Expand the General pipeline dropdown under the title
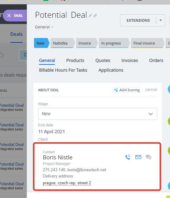170x198 pixels. (44, 27)
